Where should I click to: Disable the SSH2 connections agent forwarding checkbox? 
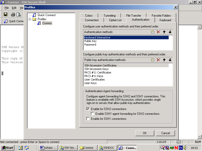click(x=88, y=109)
